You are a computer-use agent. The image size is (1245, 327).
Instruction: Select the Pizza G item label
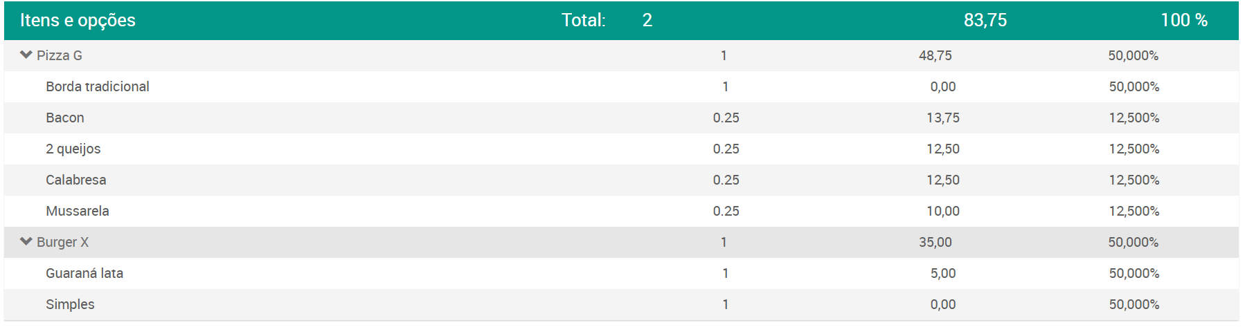pos(60,55)
